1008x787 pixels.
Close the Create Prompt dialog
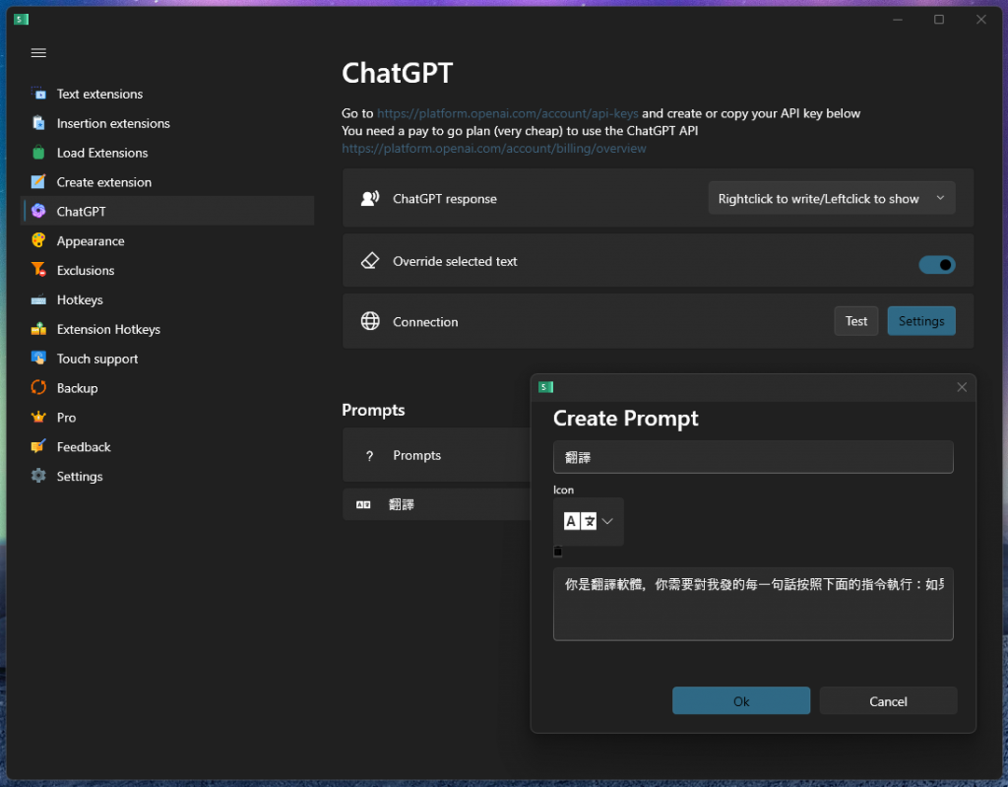tap(961, 387)
